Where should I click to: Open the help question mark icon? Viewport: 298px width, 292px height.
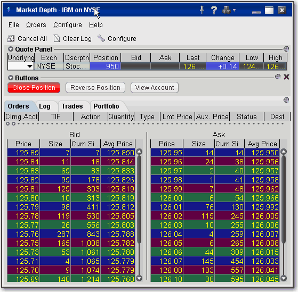coord(214,10)
